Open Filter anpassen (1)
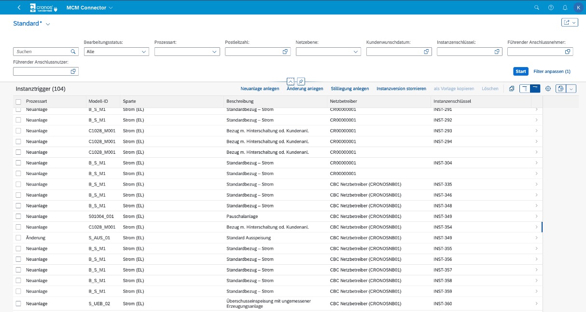 point(552,71)
